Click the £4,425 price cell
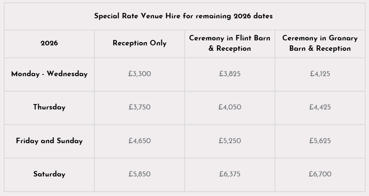369x196 pixels. (320, 107)
